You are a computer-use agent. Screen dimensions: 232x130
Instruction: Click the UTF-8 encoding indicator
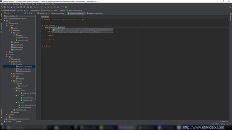point(223,124)
